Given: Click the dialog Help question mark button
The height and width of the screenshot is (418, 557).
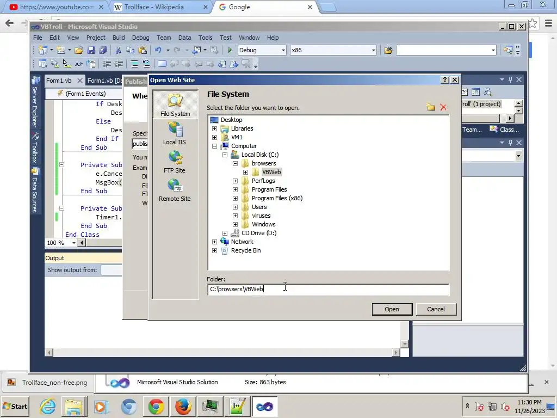Looking at the screenshot, I should click(445, 80).
